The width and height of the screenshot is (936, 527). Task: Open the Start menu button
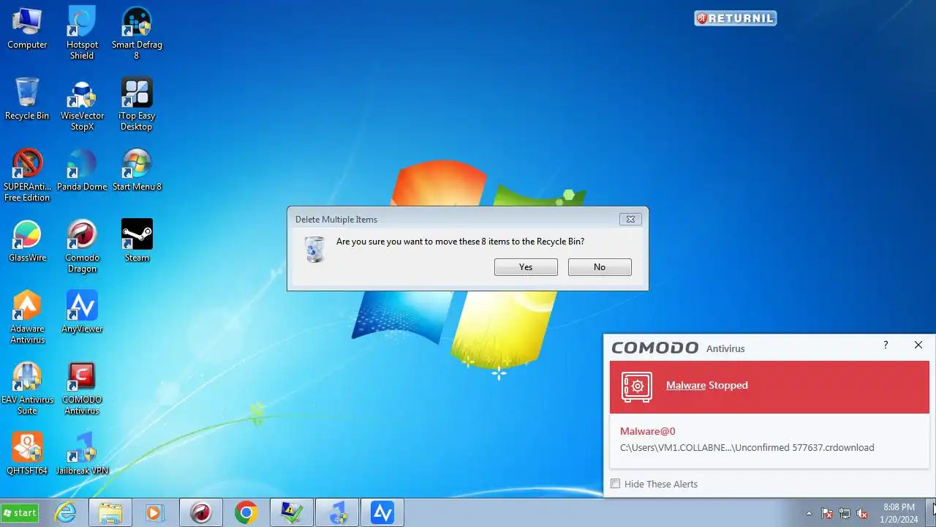pos(20,513)
